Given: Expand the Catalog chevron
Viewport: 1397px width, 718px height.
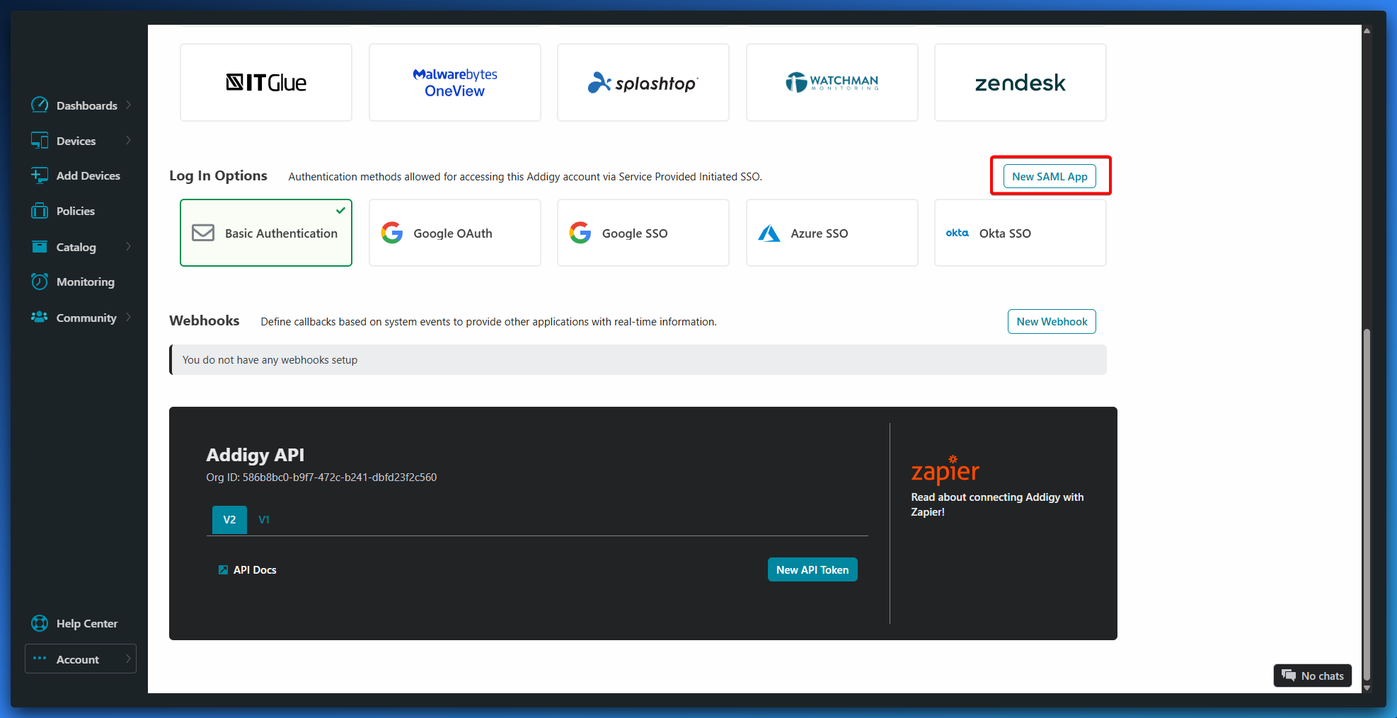Looking at the screenshot, I should 129,246.
